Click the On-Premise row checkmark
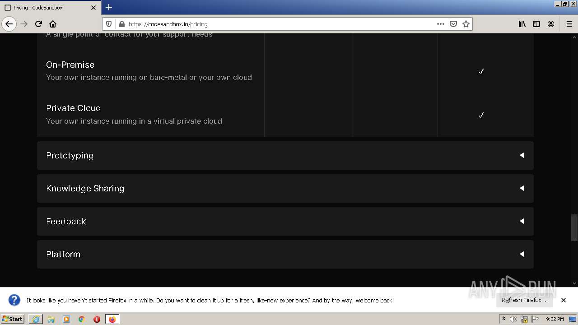Screen dimensions: 578x325 click(x=481, y=71)
